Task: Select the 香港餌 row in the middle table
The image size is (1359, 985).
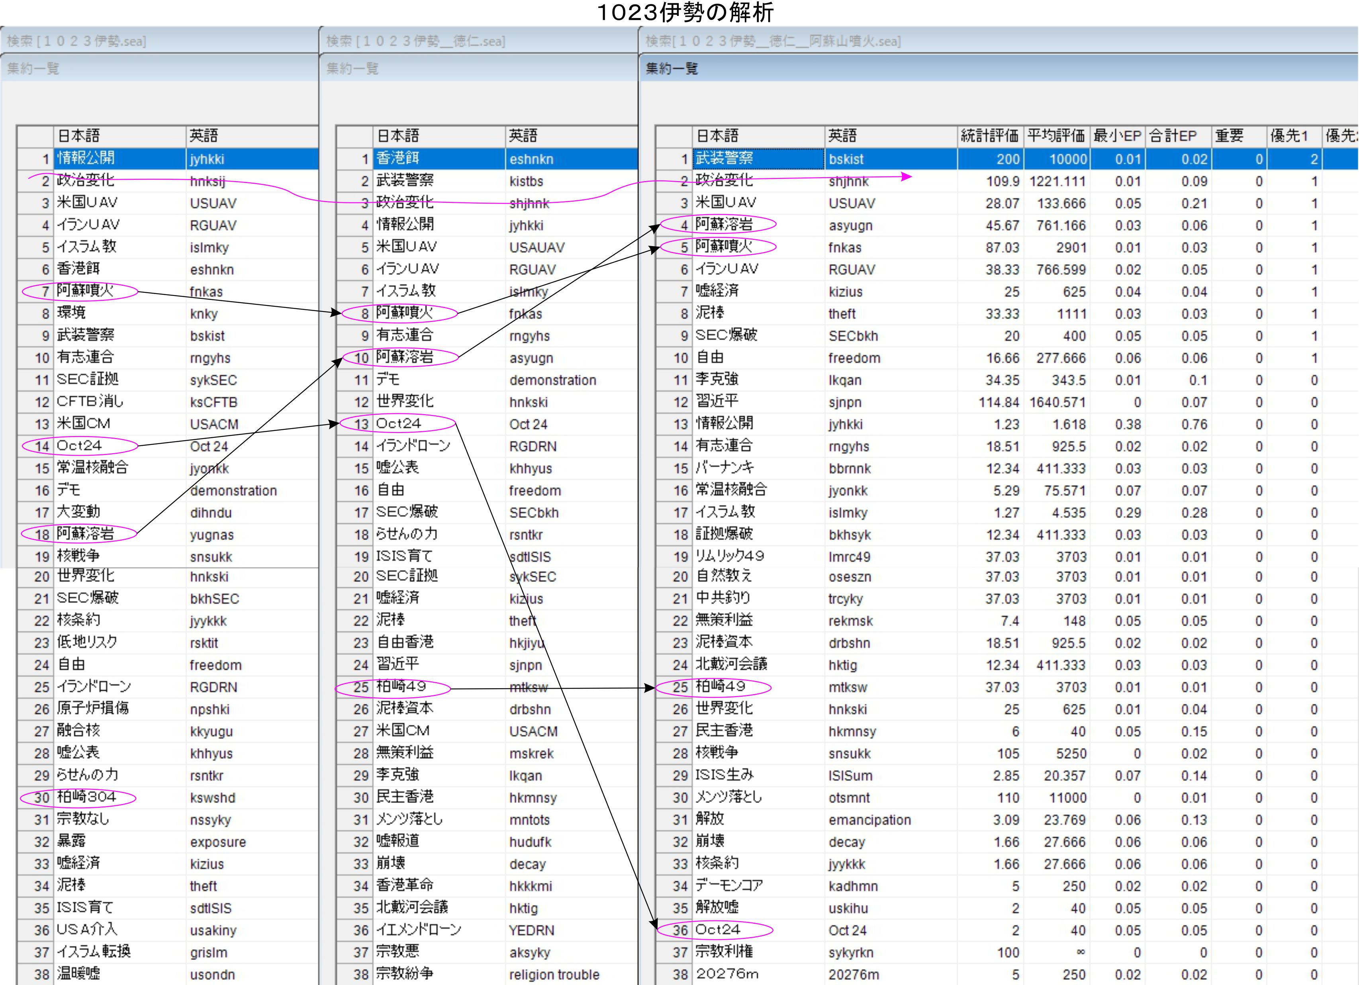Action: pyautogui.click(x=398, y=159)
